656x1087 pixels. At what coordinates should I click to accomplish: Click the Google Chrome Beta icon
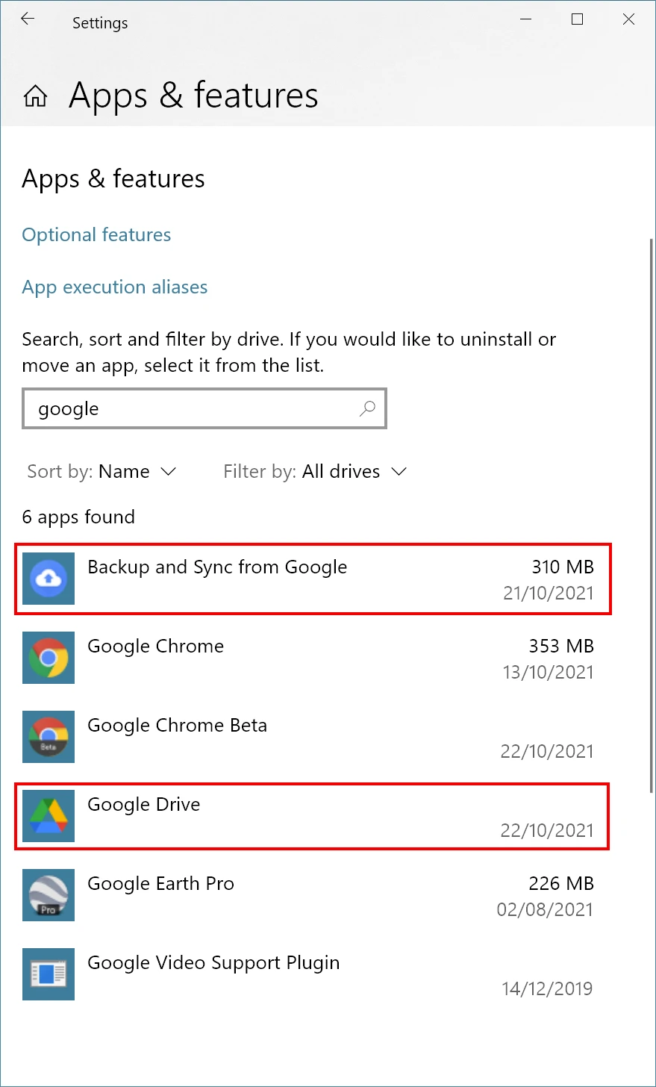[x=48, y=737]
